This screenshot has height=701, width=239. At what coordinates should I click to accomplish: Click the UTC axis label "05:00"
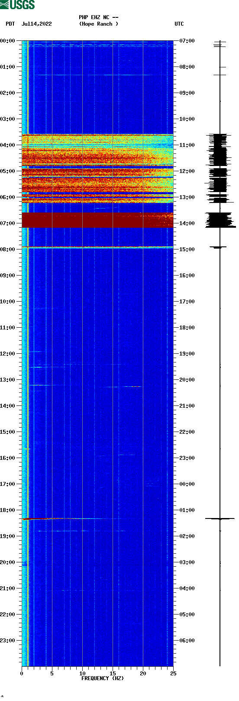tap(187, 615)
